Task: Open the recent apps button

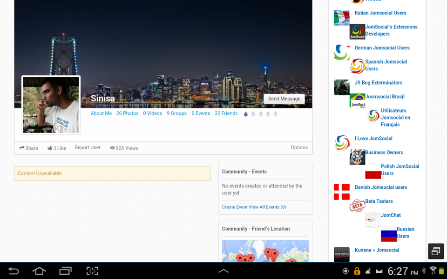Action: (x=65, y=271)
